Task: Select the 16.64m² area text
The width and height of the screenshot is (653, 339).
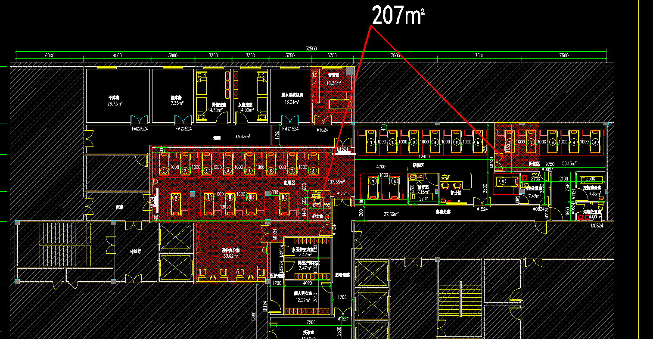Action: tap(292, 103)
